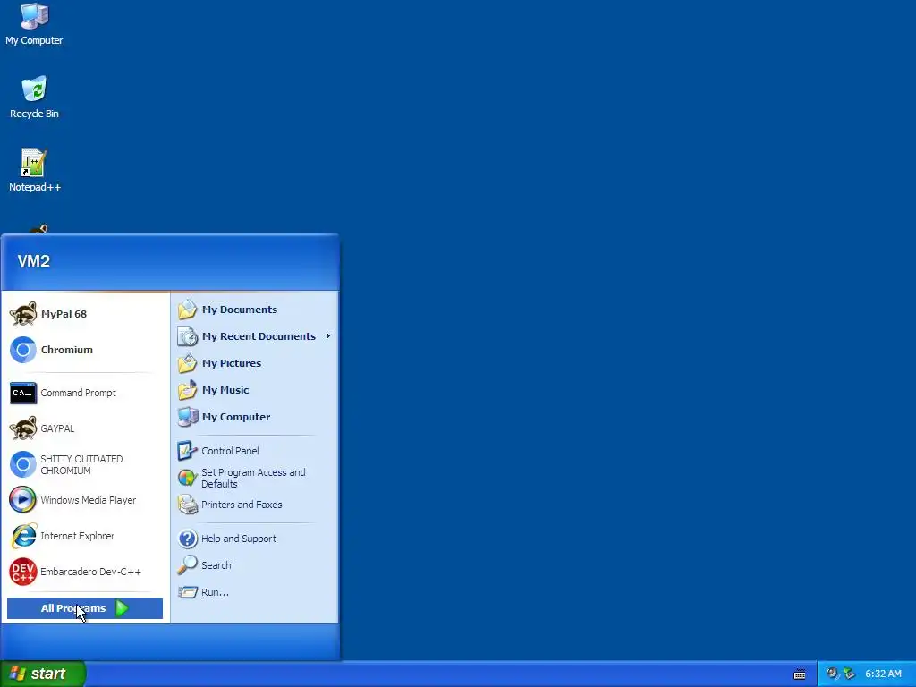Viewport: 916px width, 687px height.
Task: Open My Computer desktop icon
Action: pyautogui.click(x=34, y=16)
